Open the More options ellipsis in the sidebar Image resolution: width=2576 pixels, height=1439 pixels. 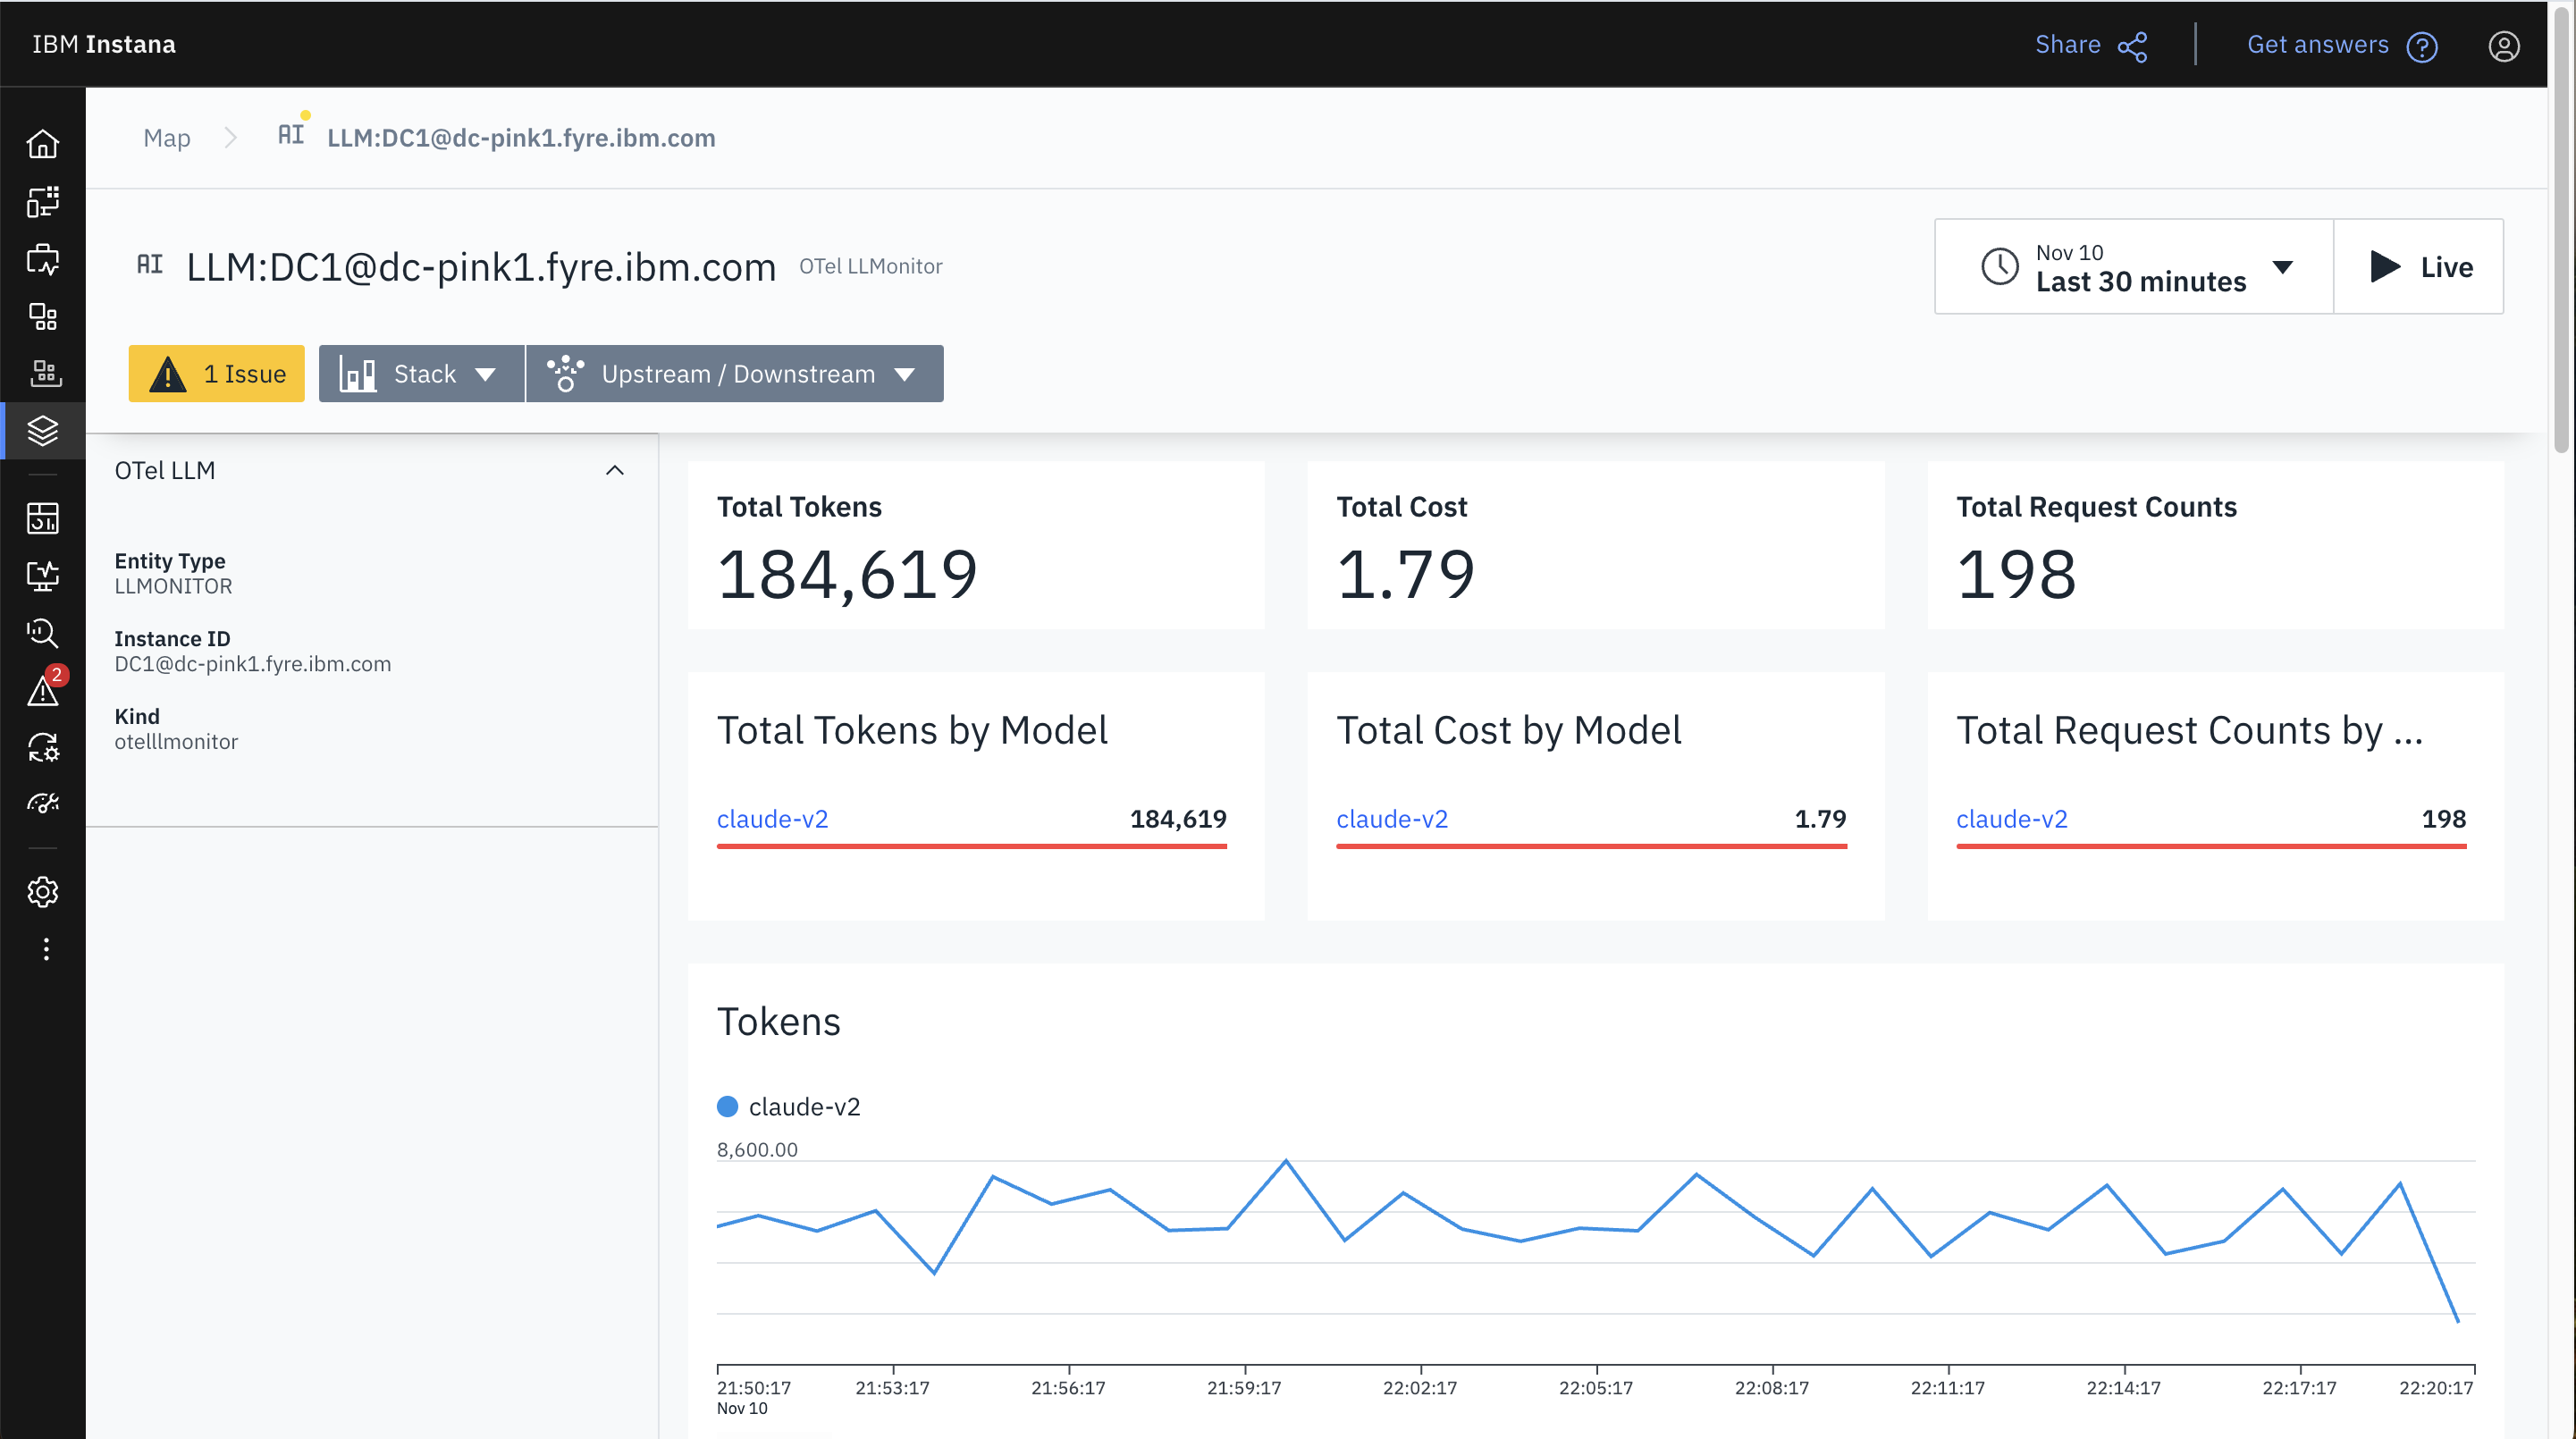(44, 948)
